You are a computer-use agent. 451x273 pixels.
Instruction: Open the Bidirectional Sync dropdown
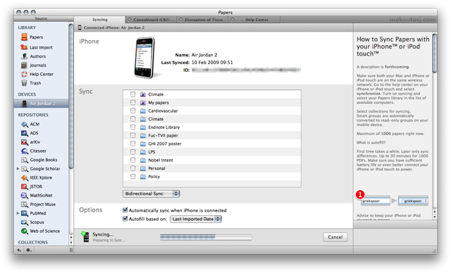click(x=152, y=193)
